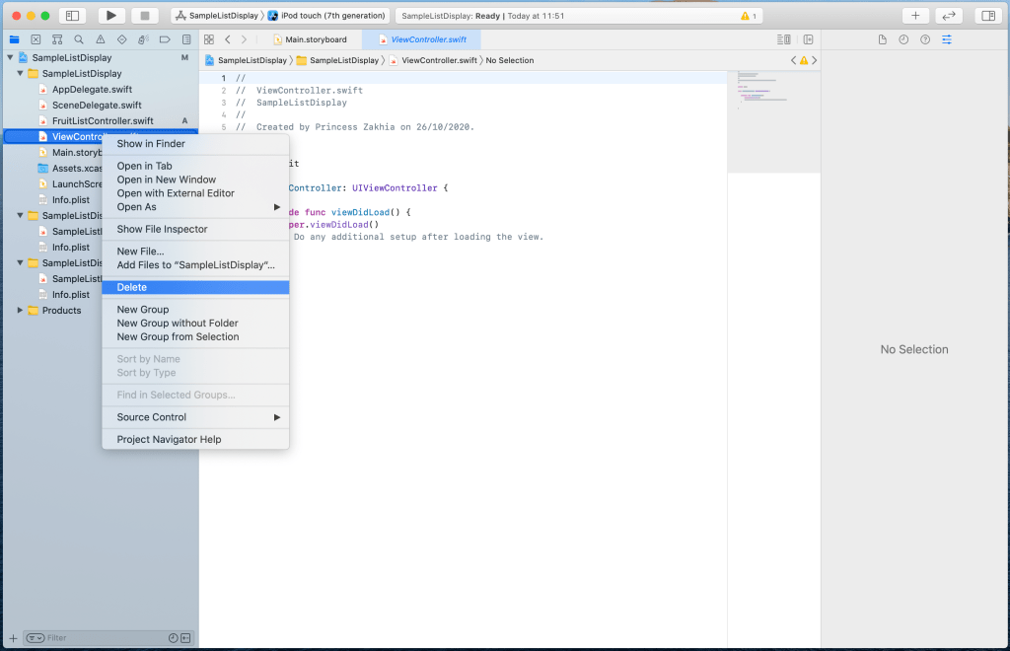Show the Quick Help inspector icon
This screenshot has width=1010, height=651.
925,39
